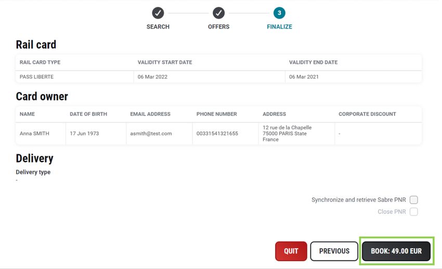The image size is (442, 269).
Task: Click the Book: 49.00 EUR button
Action: pos(396,251)
